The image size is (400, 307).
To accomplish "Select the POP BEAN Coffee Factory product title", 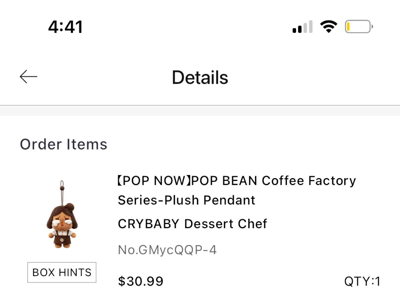I will [x=236, y=180].
